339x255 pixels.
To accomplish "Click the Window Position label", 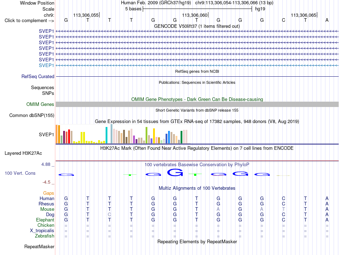I will pos(37,3).
